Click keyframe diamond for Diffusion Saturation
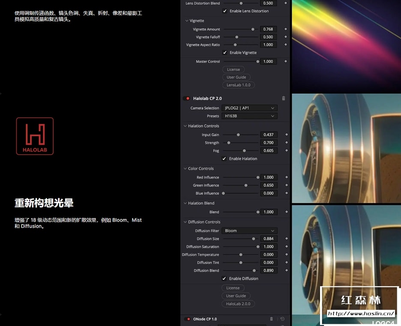The width and height of the screenshot is (401, 326). (287, 246)
